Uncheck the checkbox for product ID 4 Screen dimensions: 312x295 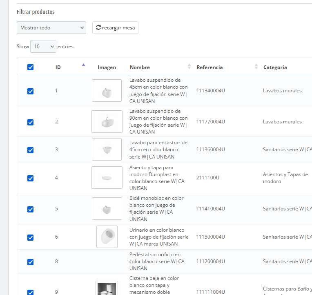click(x=31, y=178)
